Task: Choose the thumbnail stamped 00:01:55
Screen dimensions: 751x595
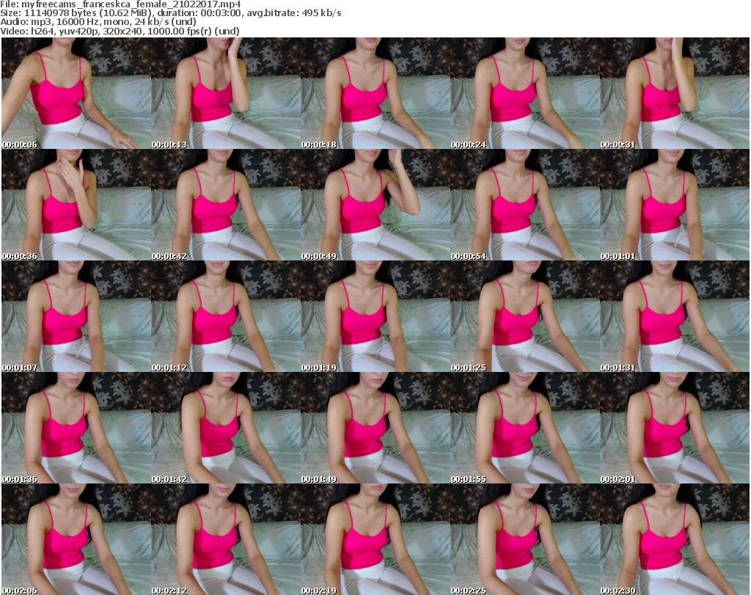Action: [x=525, y=428]
